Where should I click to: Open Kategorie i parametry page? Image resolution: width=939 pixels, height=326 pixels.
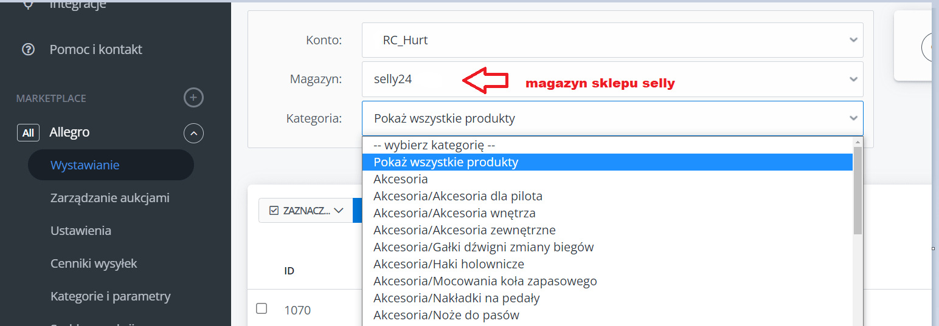coord(110,296)
